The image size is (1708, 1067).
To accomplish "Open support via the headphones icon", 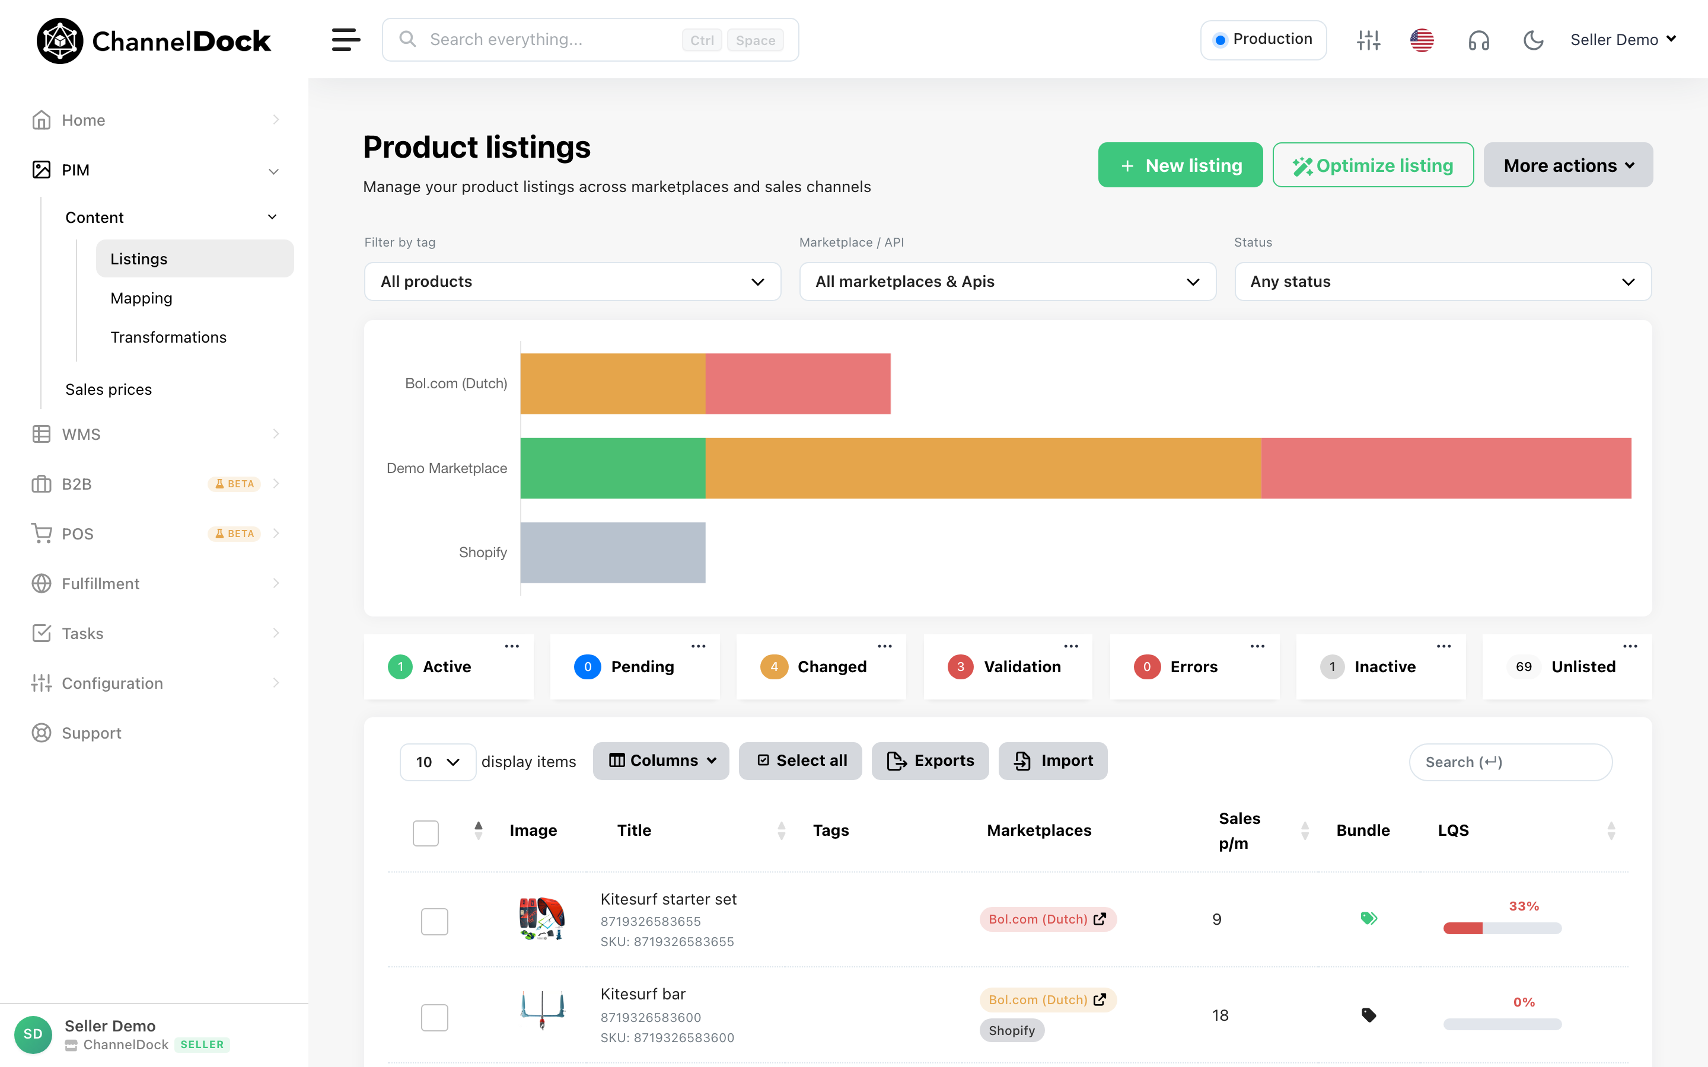I will pos(1478,40).
